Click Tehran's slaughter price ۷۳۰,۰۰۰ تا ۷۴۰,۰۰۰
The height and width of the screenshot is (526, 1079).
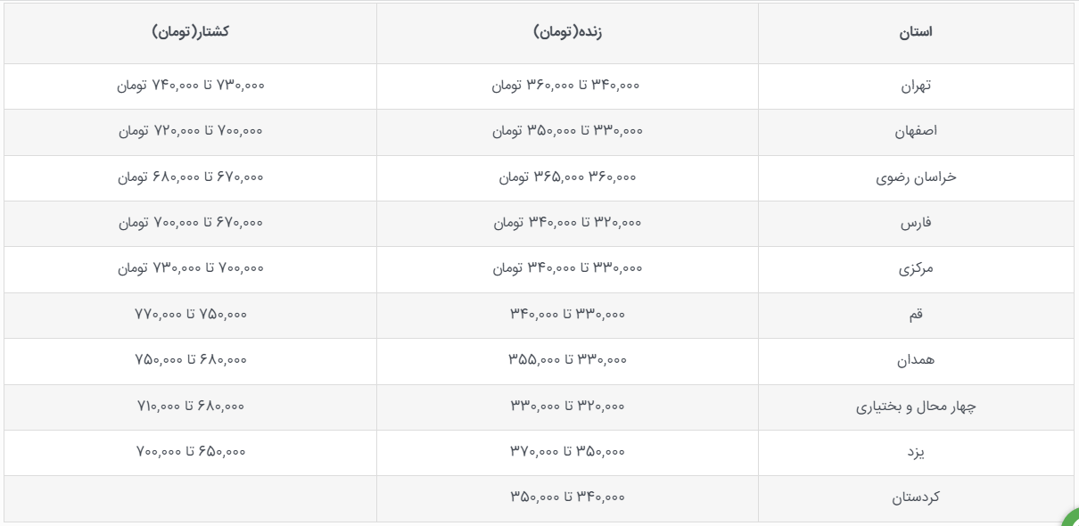(x=190, y=86)
